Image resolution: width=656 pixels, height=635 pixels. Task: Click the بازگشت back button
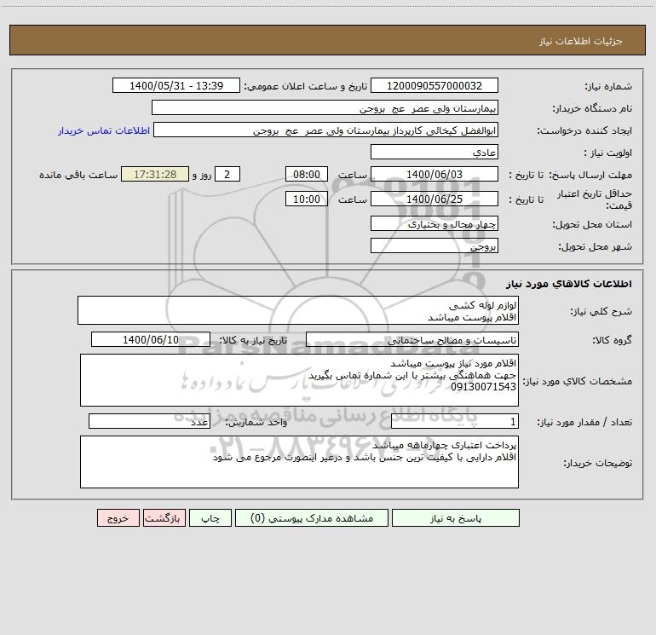164,517
